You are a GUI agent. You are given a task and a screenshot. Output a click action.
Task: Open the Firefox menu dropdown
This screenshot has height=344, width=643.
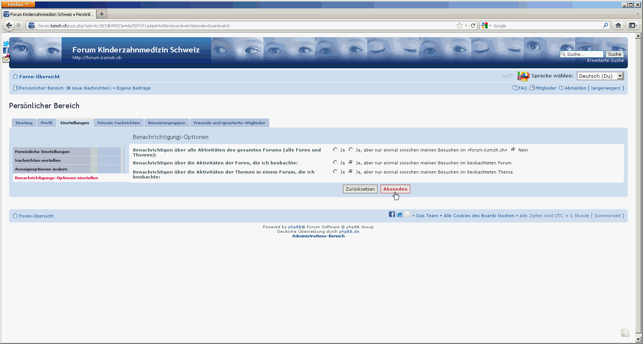(x=18, y=5)
